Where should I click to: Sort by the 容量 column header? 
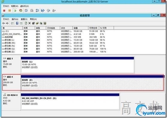(80, 28)
